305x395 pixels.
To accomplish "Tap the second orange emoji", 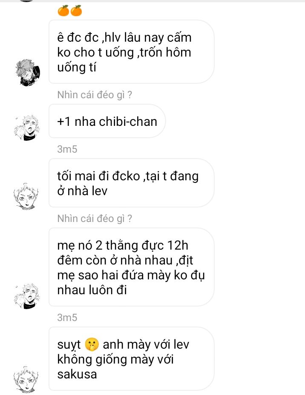I will pos(76,11).
